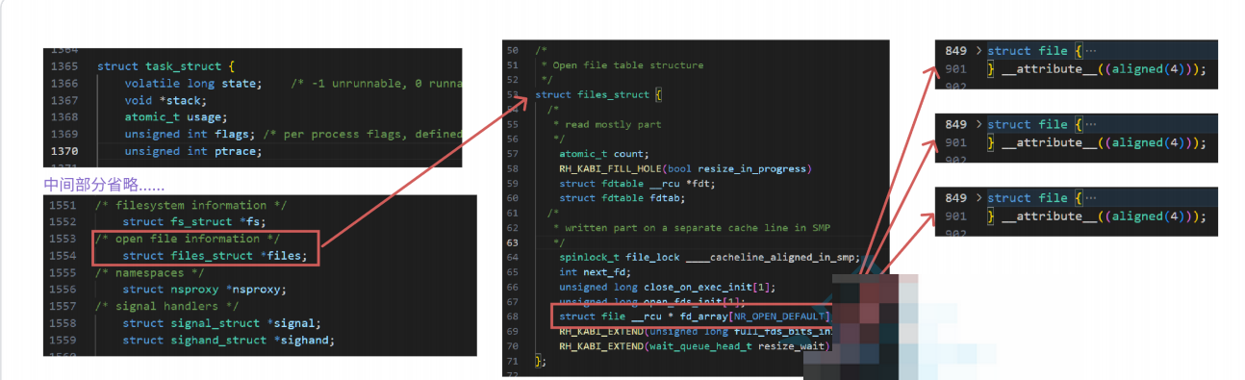Expand folded struct file in the bottom right snippet
1245x380 pixels.
coord(979,198)
